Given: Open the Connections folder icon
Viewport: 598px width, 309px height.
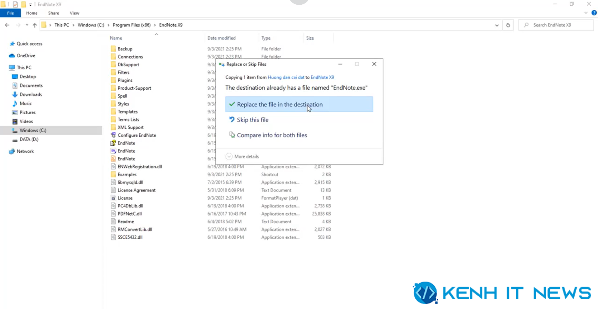Looking at the screenshot, I should pyautogui.click(x=113, y=57).
